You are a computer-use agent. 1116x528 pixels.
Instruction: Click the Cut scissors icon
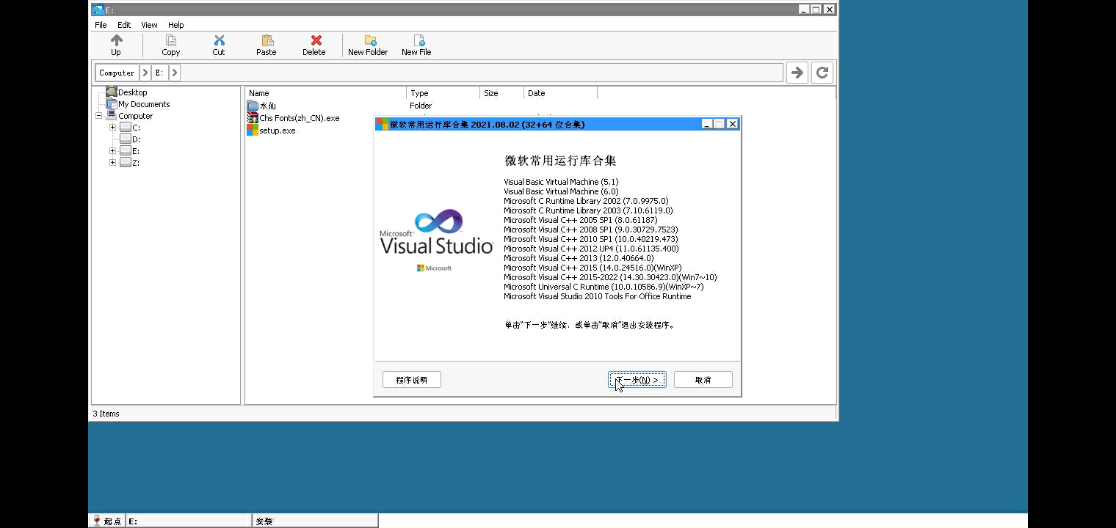coord(219,41)
